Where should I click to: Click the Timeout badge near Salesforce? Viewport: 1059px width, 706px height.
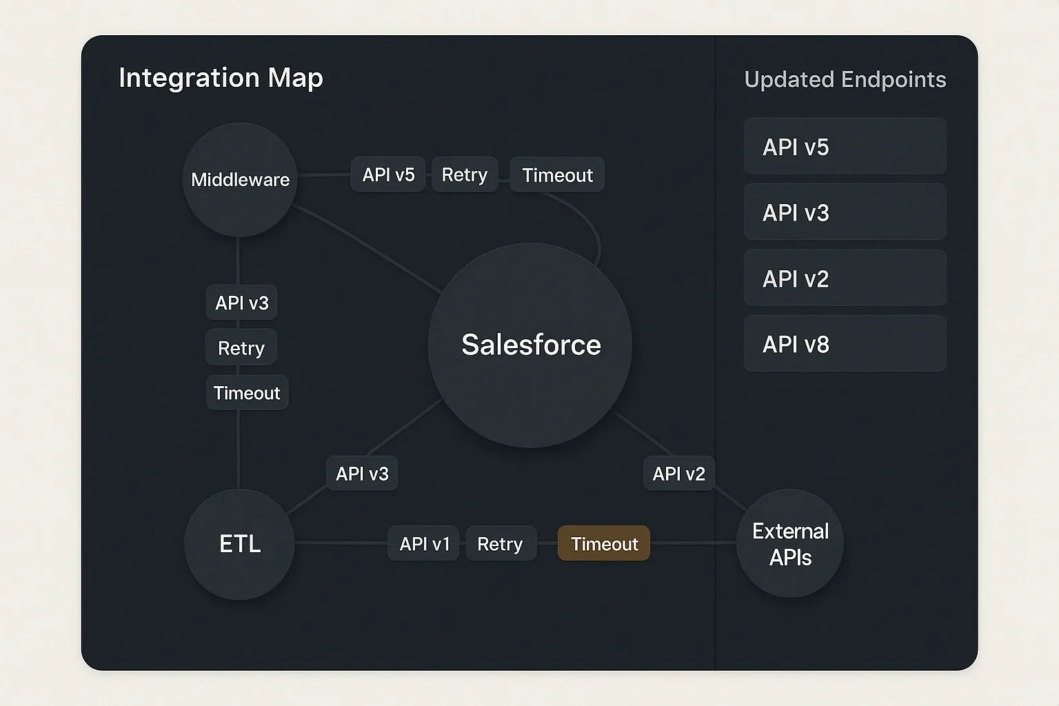556,174
